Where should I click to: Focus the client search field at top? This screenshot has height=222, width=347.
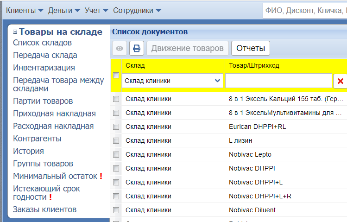[x=304, y=10]
